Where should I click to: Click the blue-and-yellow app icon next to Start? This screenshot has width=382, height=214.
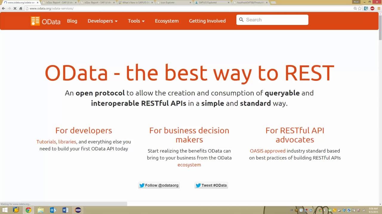16,210
